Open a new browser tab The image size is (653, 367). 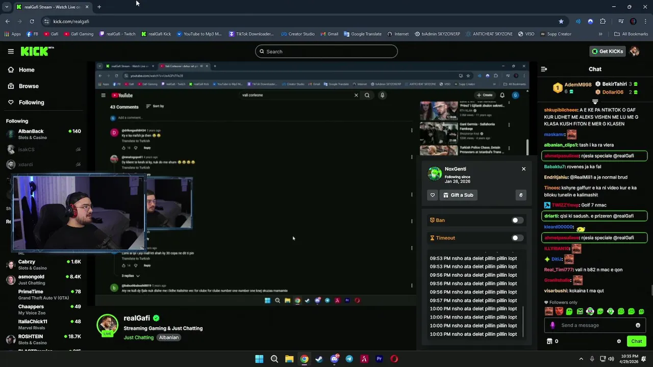pyautogui.click(x=99, y=7)
